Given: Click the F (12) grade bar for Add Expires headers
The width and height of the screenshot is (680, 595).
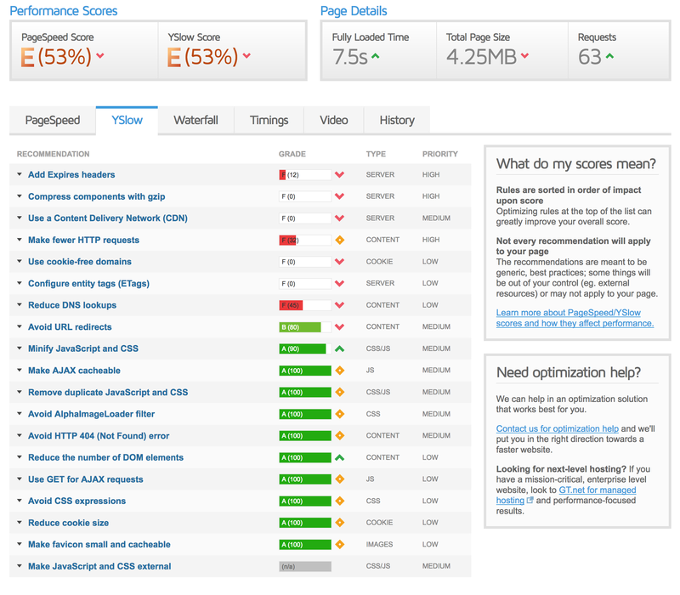Looking at the screenshot, I should 305,175.
